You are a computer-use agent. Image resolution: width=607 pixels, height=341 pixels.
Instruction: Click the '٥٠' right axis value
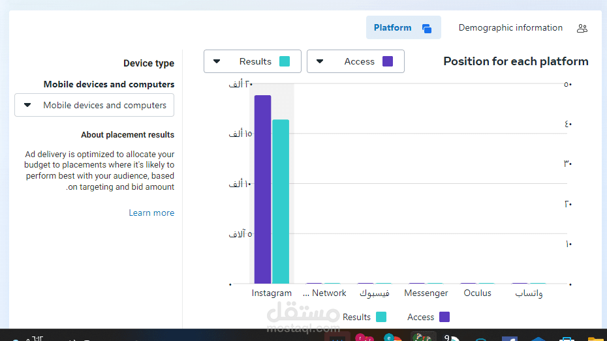tap(568, 84)
